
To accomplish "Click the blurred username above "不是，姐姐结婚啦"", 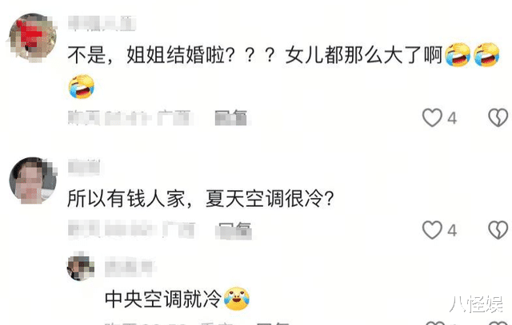I will coord(102,23).
